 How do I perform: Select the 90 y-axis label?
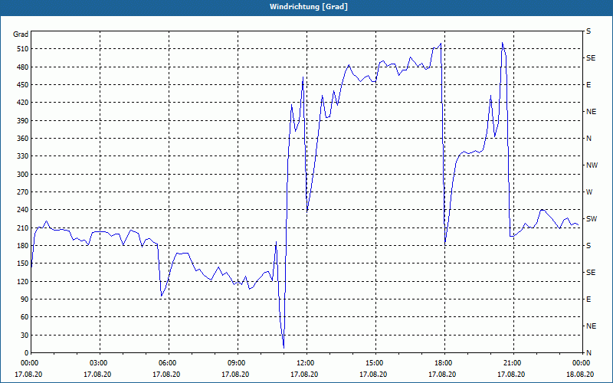[23, 300]
